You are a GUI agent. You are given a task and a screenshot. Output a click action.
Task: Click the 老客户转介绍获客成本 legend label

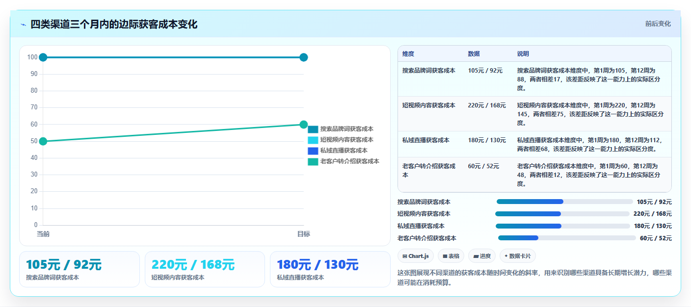click(x=349, y=161)
